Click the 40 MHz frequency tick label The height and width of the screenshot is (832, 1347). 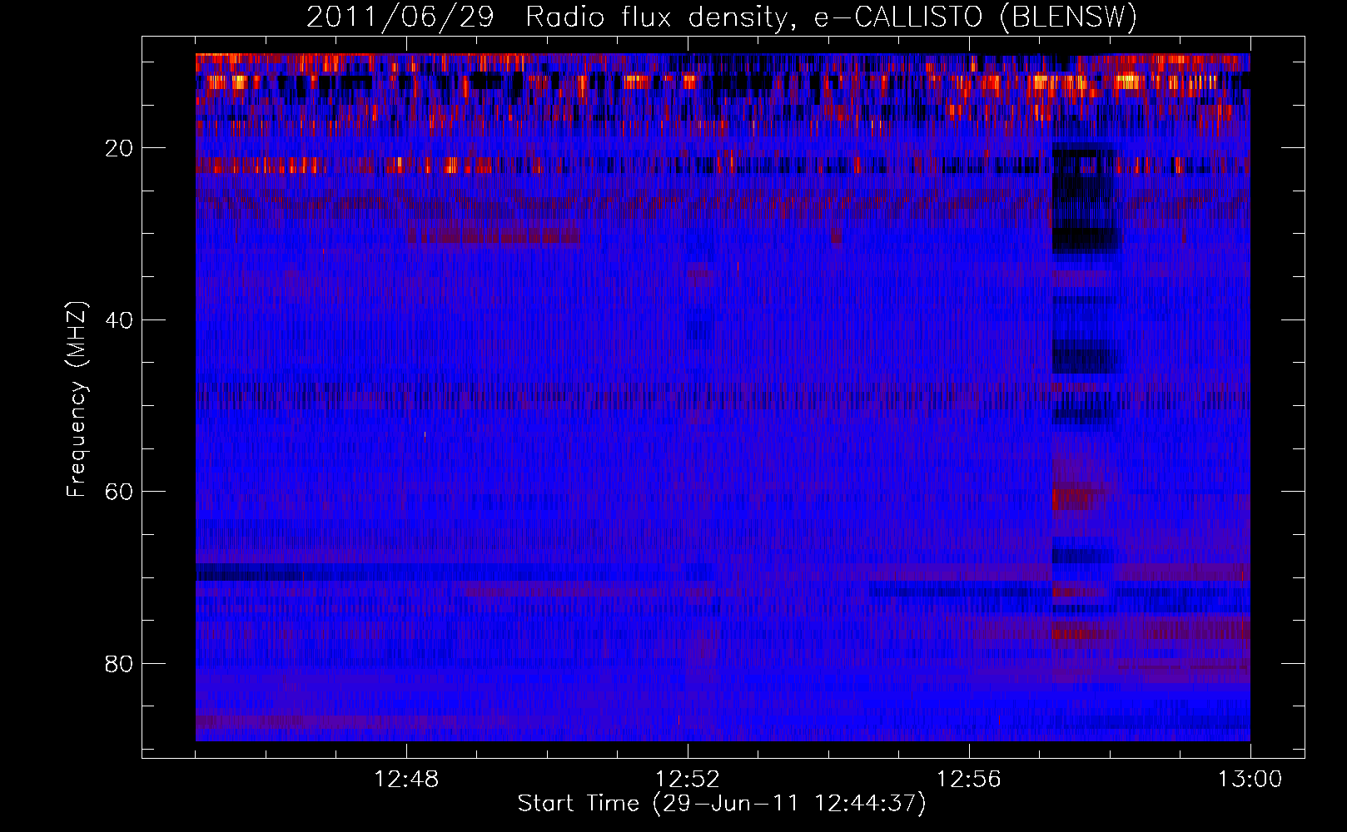[x=119, y=320]
